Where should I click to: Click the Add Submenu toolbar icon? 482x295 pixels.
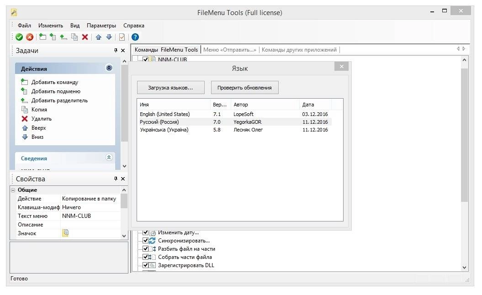tap(53, 37)
